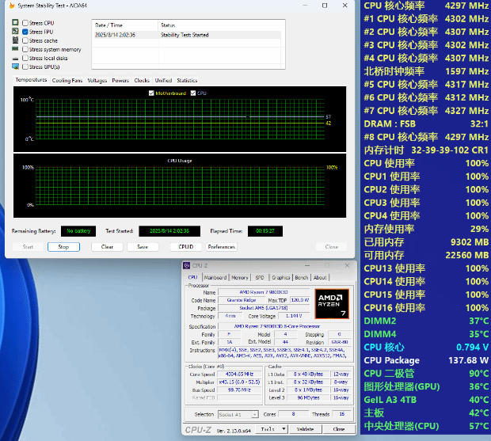Click the Stress GPU monitor icon
Viewport: 491px width, 441px height.
[15, 67]
